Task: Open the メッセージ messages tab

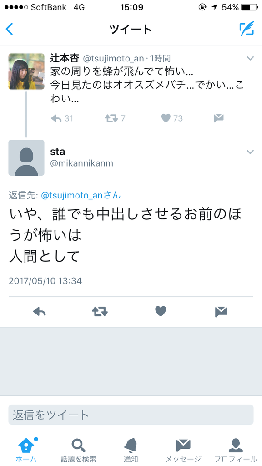Action: [183, 450]
